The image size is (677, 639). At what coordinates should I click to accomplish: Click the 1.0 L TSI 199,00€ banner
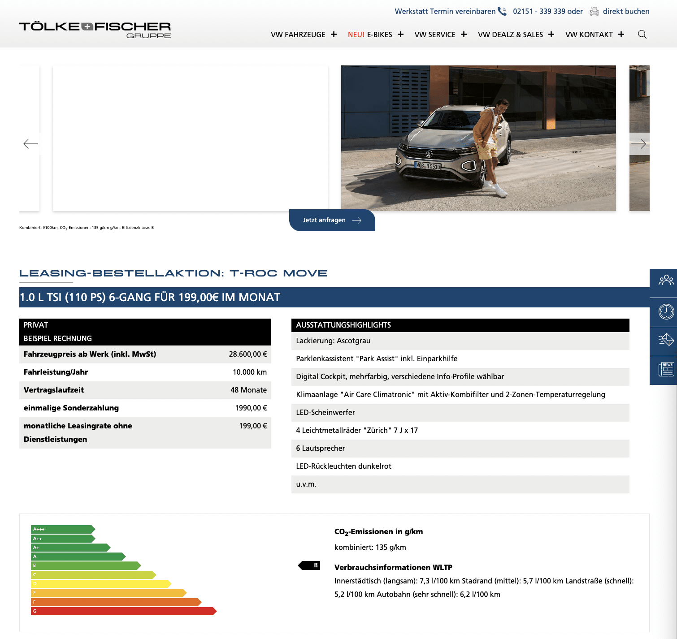click(x=334, y=297)
